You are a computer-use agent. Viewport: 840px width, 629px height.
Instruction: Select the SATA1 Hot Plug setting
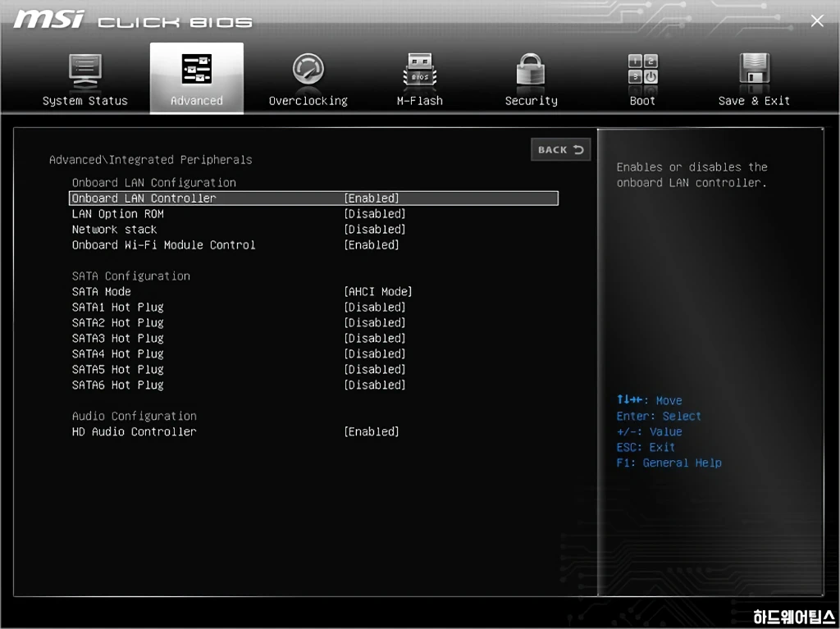118,307
